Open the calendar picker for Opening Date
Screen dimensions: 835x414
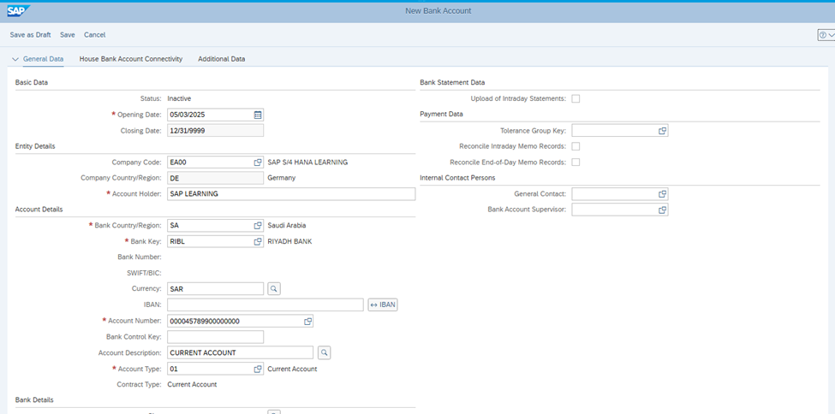click(258, 115)
